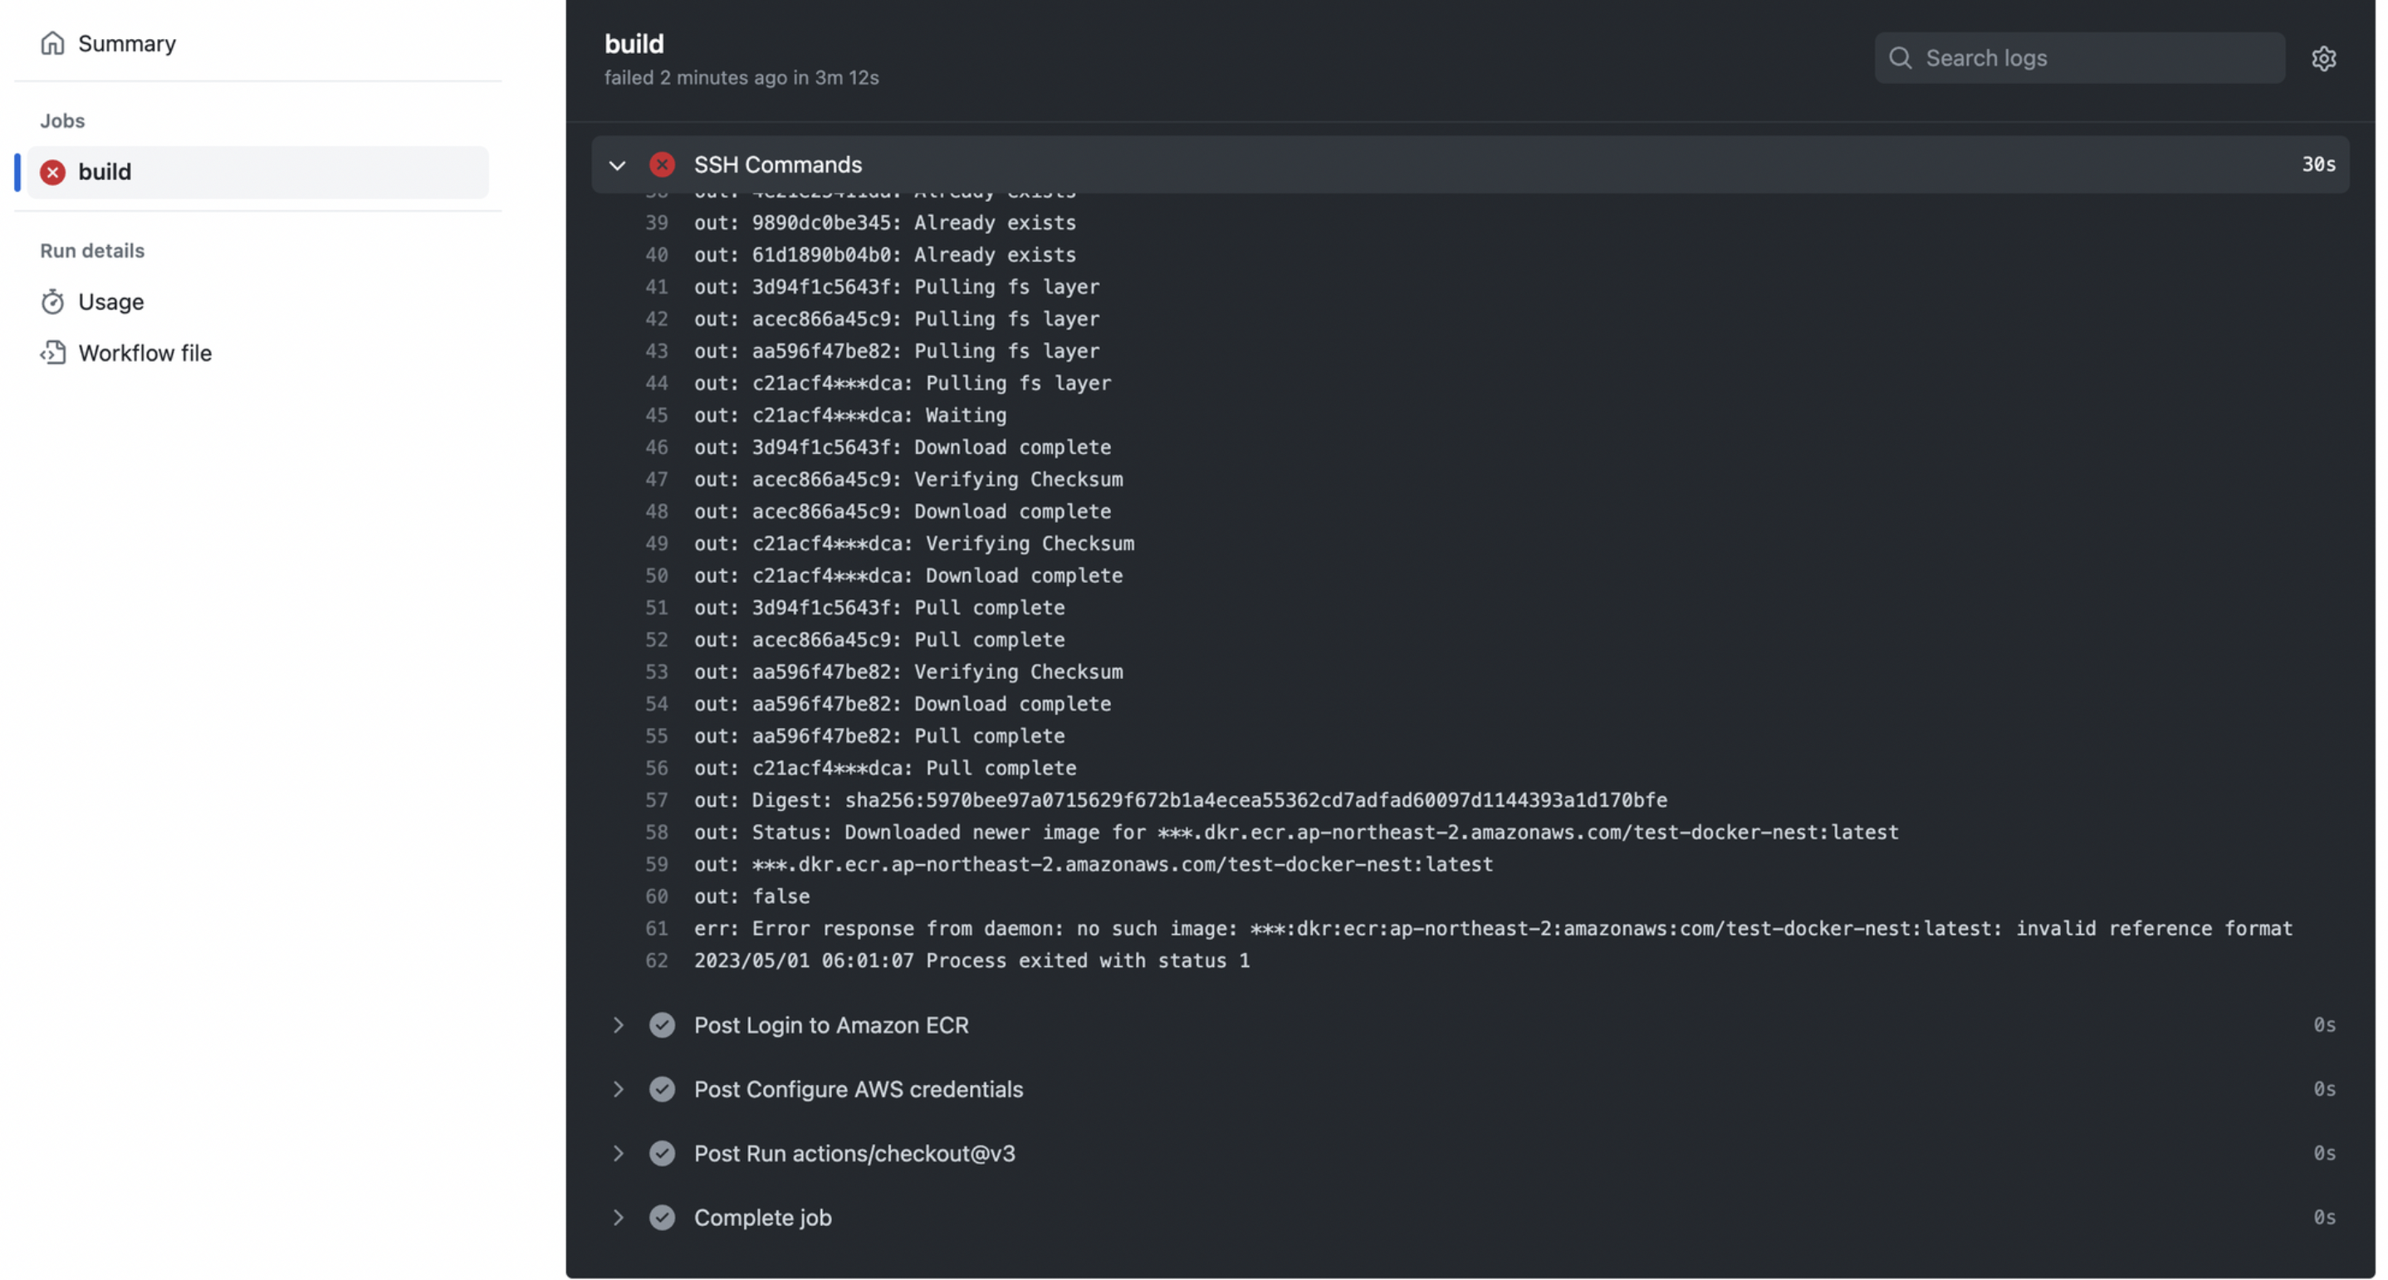Click the Usage stopwatch icon

[x=52, y=302]
